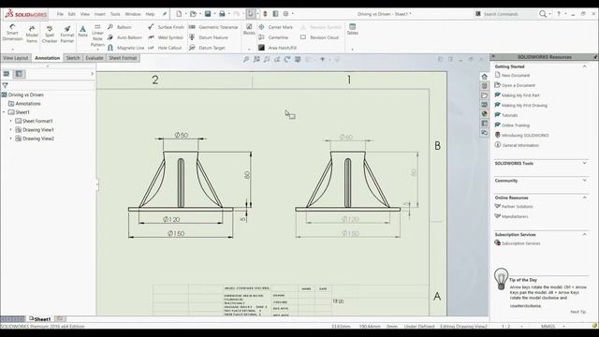Click the New Document link
Image resolution: width=599 pixels, height=337 pixels.
(x=516, y=76)
